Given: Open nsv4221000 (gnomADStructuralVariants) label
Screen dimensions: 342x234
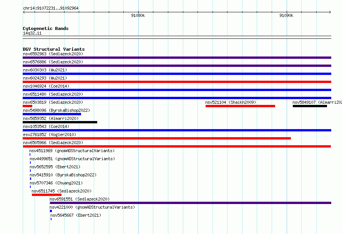Looking at the screenshot, I should tap(92, 207).
